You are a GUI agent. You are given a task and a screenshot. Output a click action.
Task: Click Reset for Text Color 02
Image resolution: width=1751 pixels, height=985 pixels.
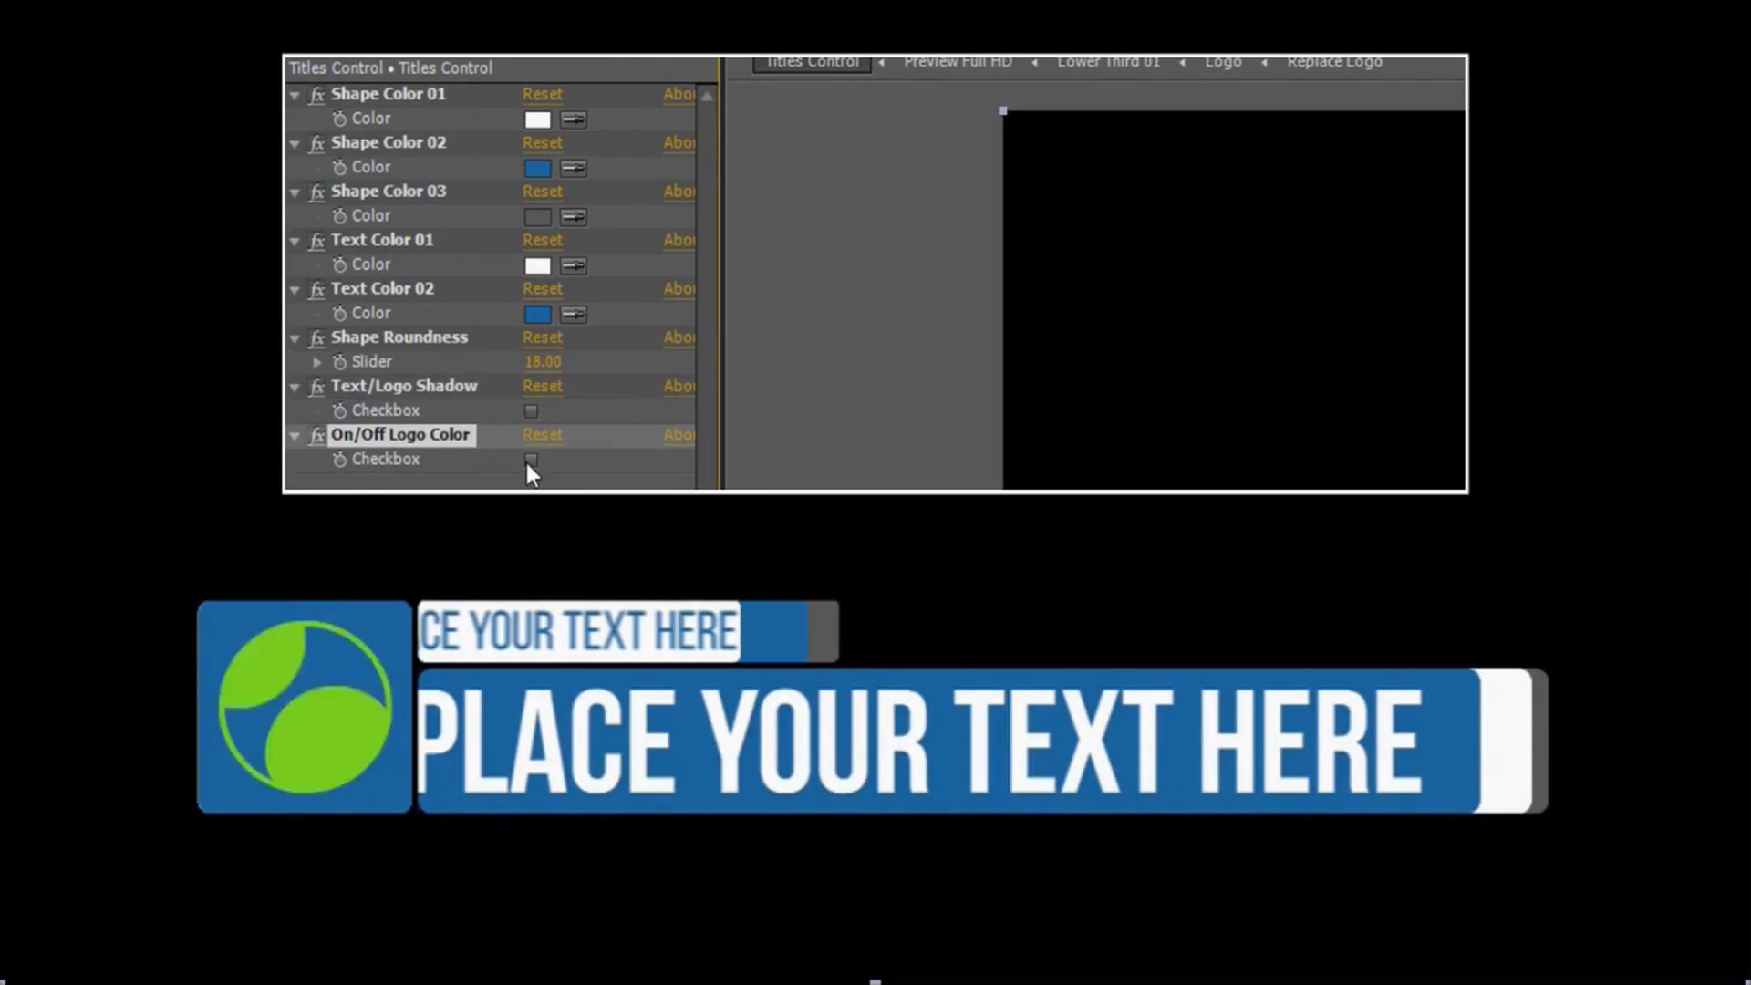542,289
